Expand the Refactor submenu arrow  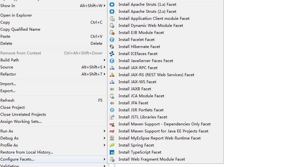(104, 74)
